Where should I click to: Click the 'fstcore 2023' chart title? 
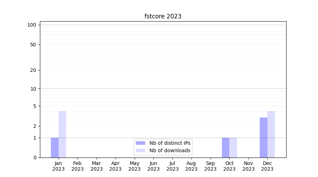pyautogui.click(x=163, y=16)
